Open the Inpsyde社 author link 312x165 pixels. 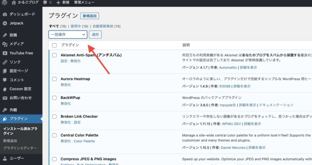[228, 105]
